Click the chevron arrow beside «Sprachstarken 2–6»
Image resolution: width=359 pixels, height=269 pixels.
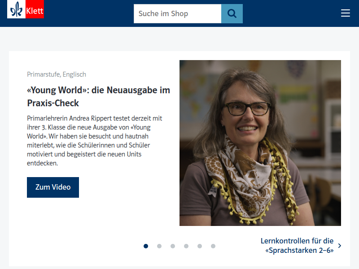[x=339, y=246]
